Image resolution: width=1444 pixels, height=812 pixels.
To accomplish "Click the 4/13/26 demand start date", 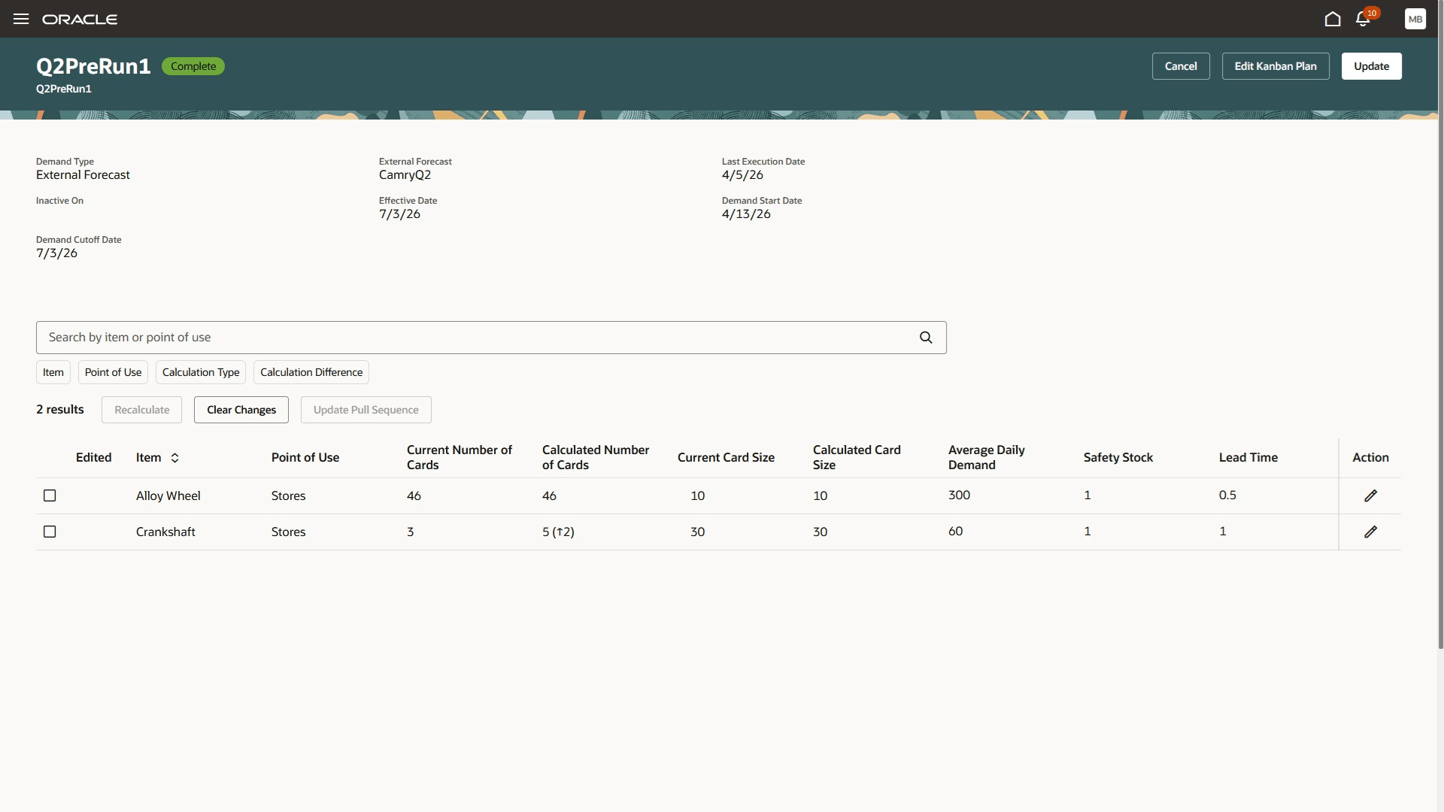I will click(746, 214).
